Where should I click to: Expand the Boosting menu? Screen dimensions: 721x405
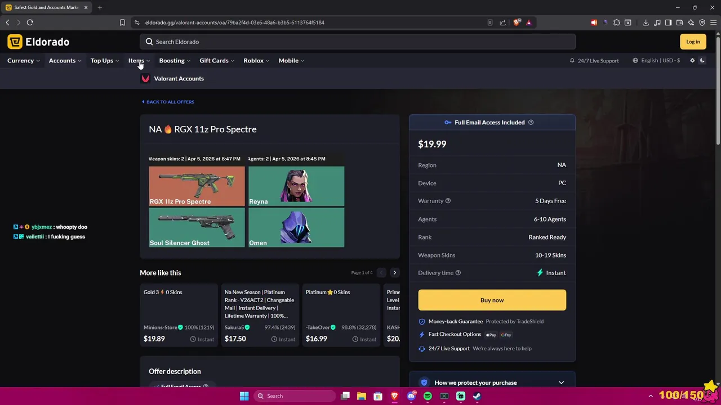pyautogui.click(x=175, y=60)
